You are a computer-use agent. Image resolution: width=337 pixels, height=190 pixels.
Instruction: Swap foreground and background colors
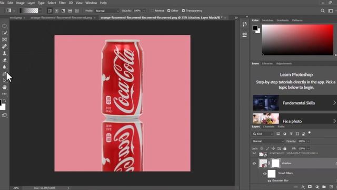pos(5,101)
